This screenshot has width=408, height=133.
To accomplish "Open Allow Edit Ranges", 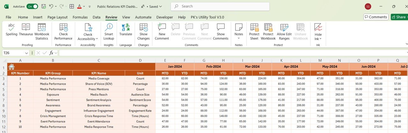I will pyautogui.click(x=284, y=32).
